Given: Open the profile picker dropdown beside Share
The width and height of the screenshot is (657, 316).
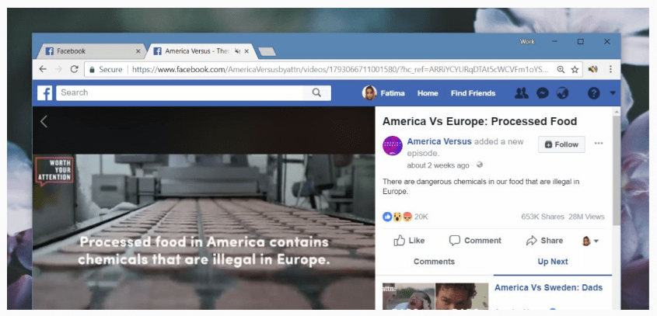Looking at the screenshot, I should pos(591,241).
